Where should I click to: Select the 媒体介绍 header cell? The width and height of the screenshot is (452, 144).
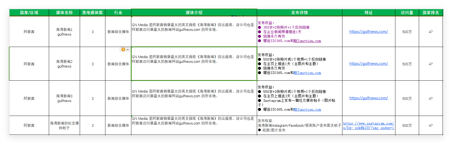point(194,13)
